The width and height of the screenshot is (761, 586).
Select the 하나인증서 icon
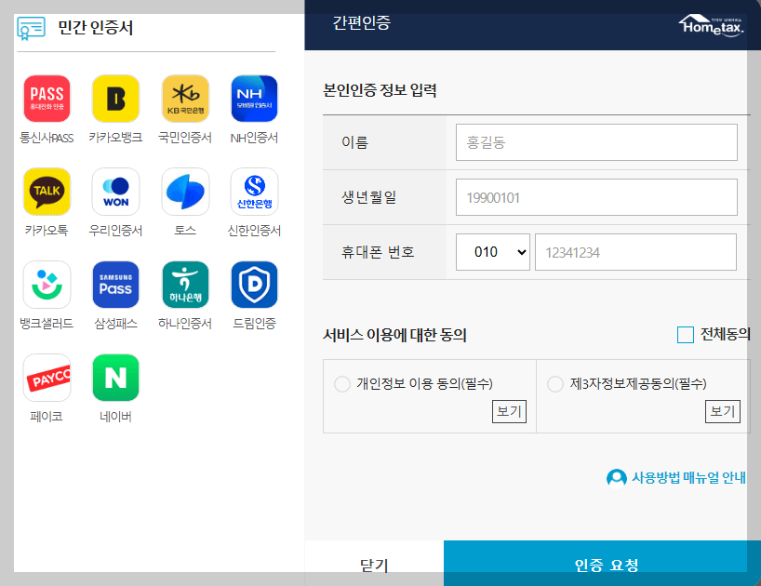pos(185,285)
